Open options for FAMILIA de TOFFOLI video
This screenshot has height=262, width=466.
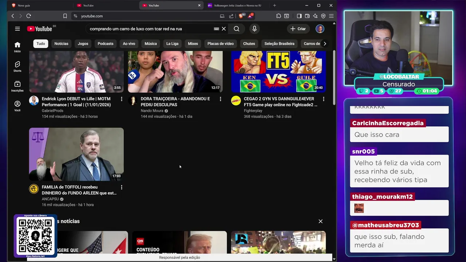click(122, 187)
